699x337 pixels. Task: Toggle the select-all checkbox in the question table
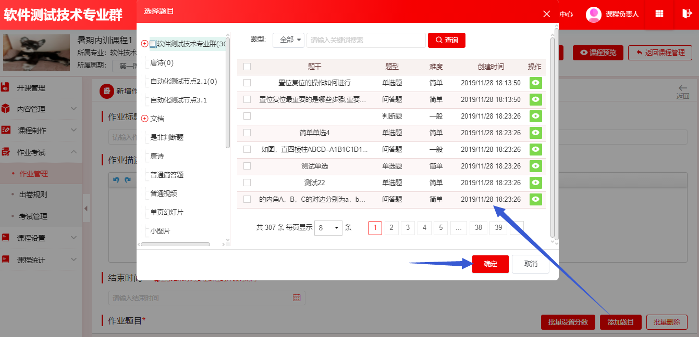247,67
